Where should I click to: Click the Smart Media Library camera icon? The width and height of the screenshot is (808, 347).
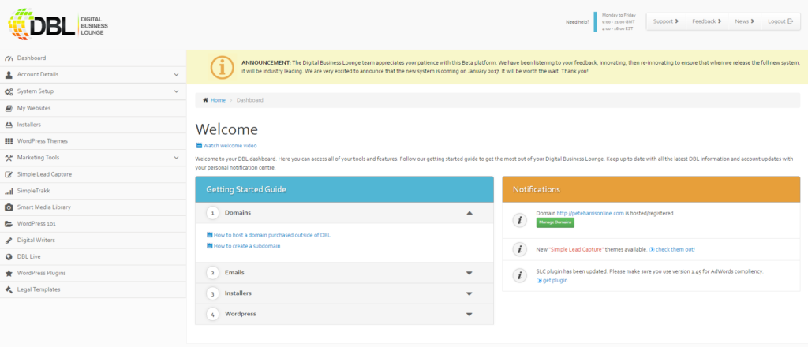pos(9,207)
